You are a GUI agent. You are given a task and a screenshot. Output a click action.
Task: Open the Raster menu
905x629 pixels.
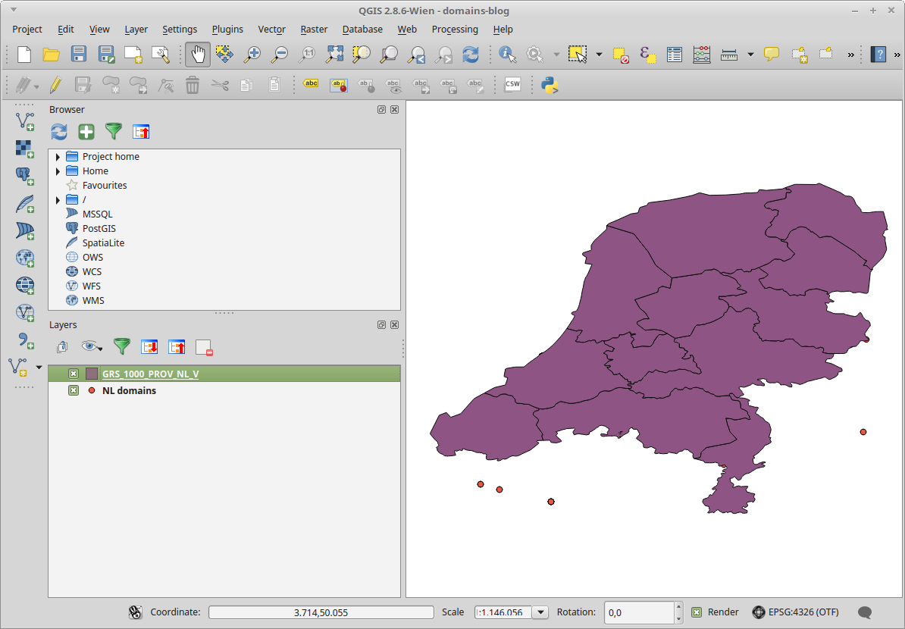(314, 29)
